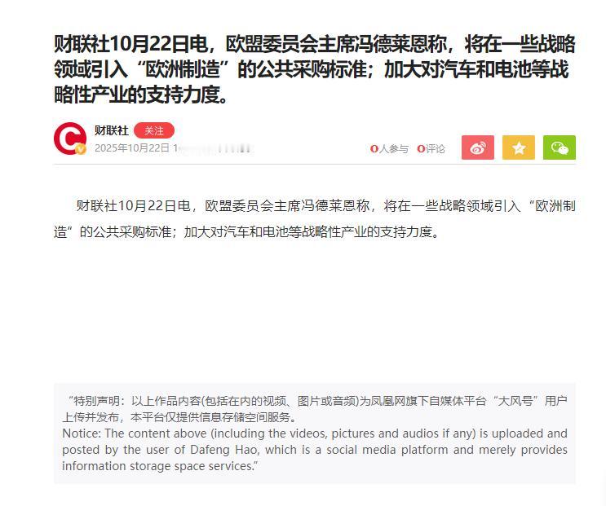Click the body paragraph's second line
This screenshot has width=606, height=506.
(x=246, y=232)
